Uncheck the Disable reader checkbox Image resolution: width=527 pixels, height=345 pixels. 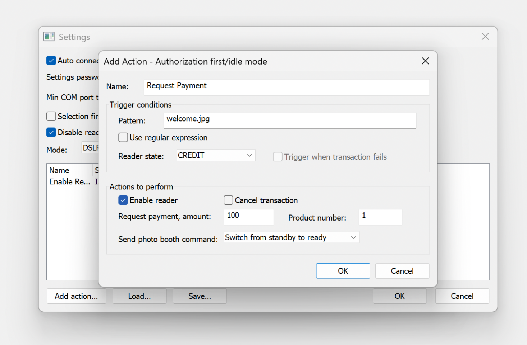(51, 132)
